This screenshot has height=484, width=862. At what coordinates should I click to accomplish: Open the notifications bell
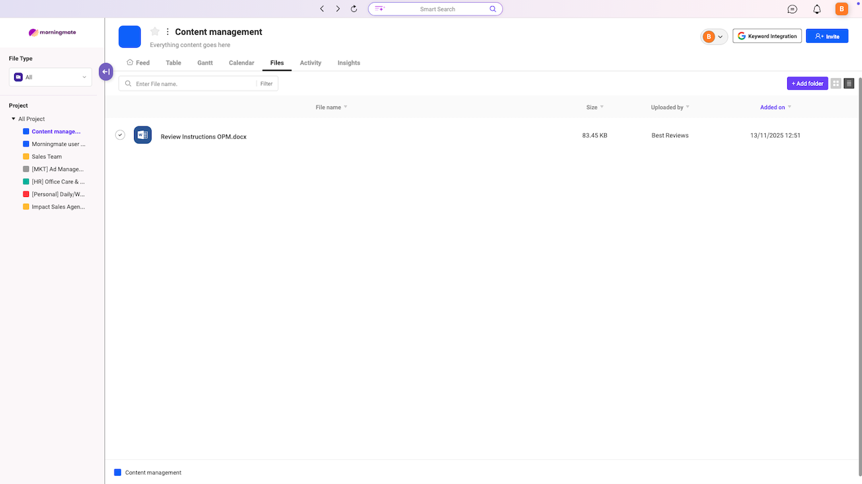(817, 9)
